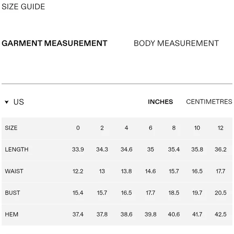Click the Length row label
This screenshot has height=234, width=234.
(17, 150)
